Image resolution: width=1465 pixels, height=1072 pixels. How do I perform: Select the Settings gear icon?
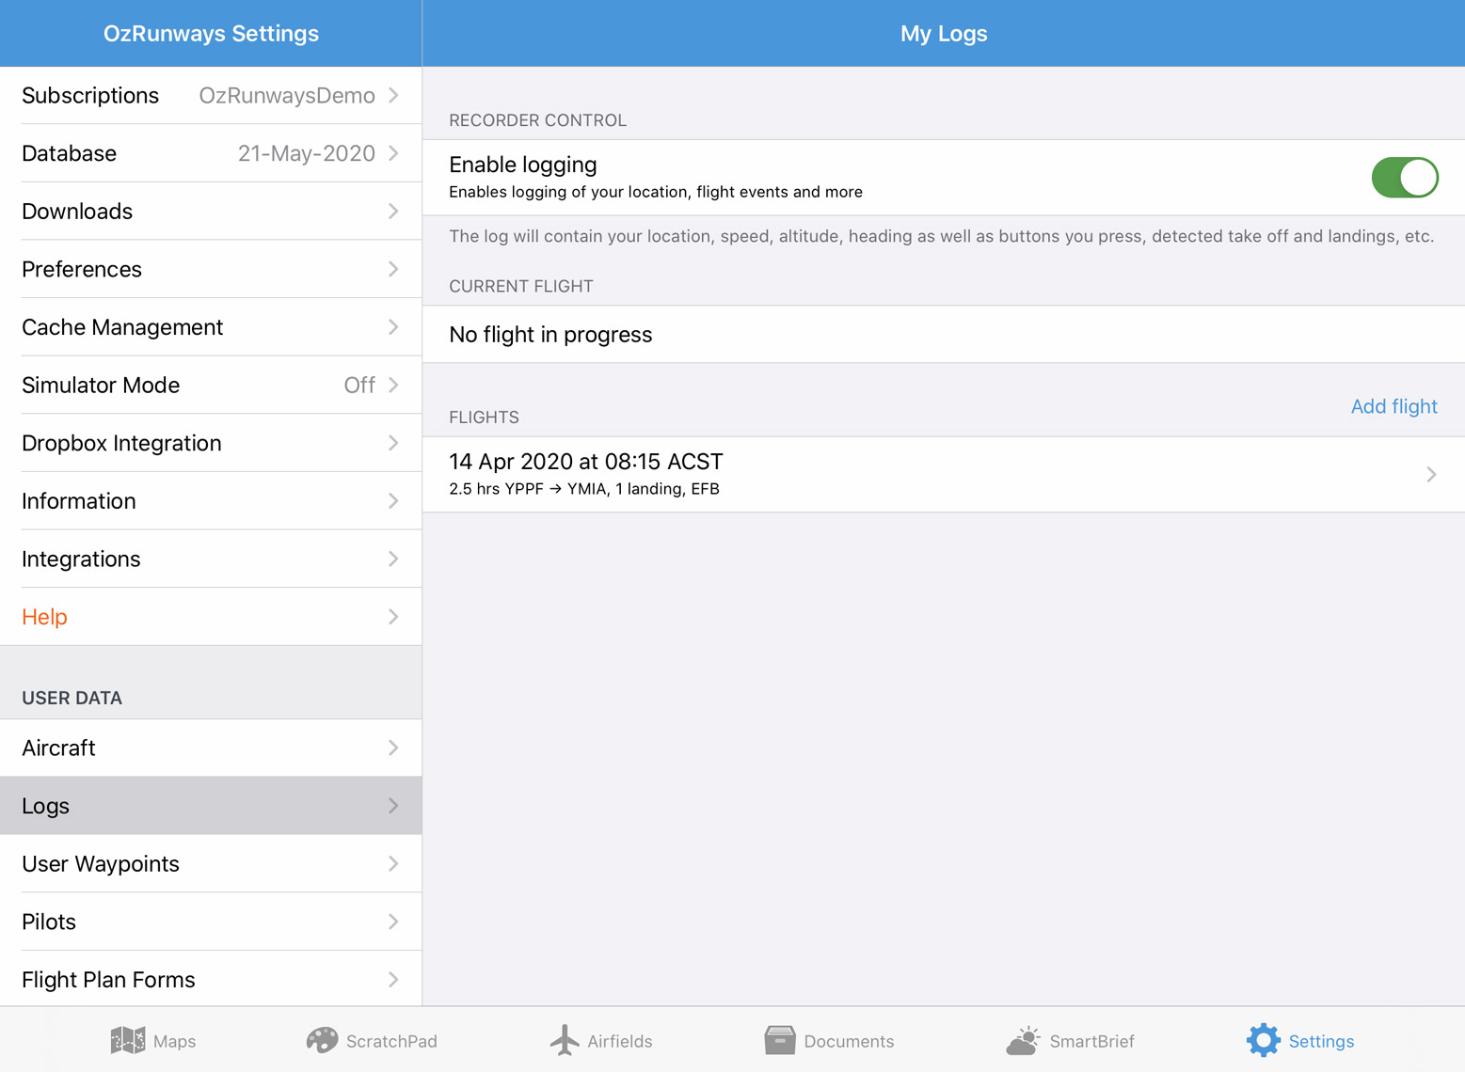[x=1264, y=1040]
